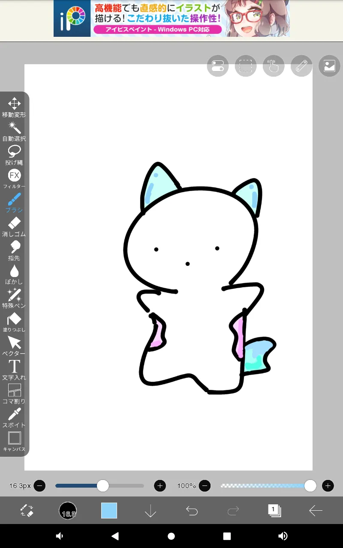This screenshot has width=343, height=548.
Task: Select the Vector tool (ベクター)
Action: pos(14,346)
